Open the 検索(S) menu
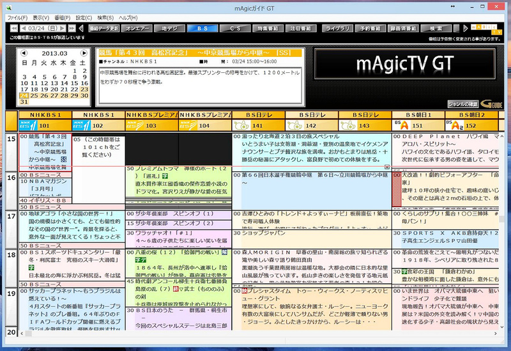The width and height of the screenshot is (511, 351). tap(105, 18)
